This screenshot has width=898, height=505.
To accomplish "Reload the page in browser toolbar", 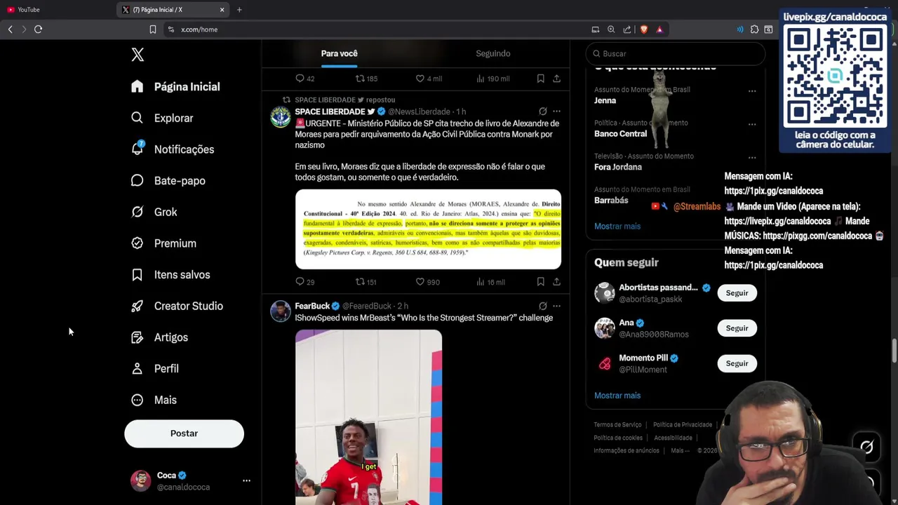I will point(38,29).
